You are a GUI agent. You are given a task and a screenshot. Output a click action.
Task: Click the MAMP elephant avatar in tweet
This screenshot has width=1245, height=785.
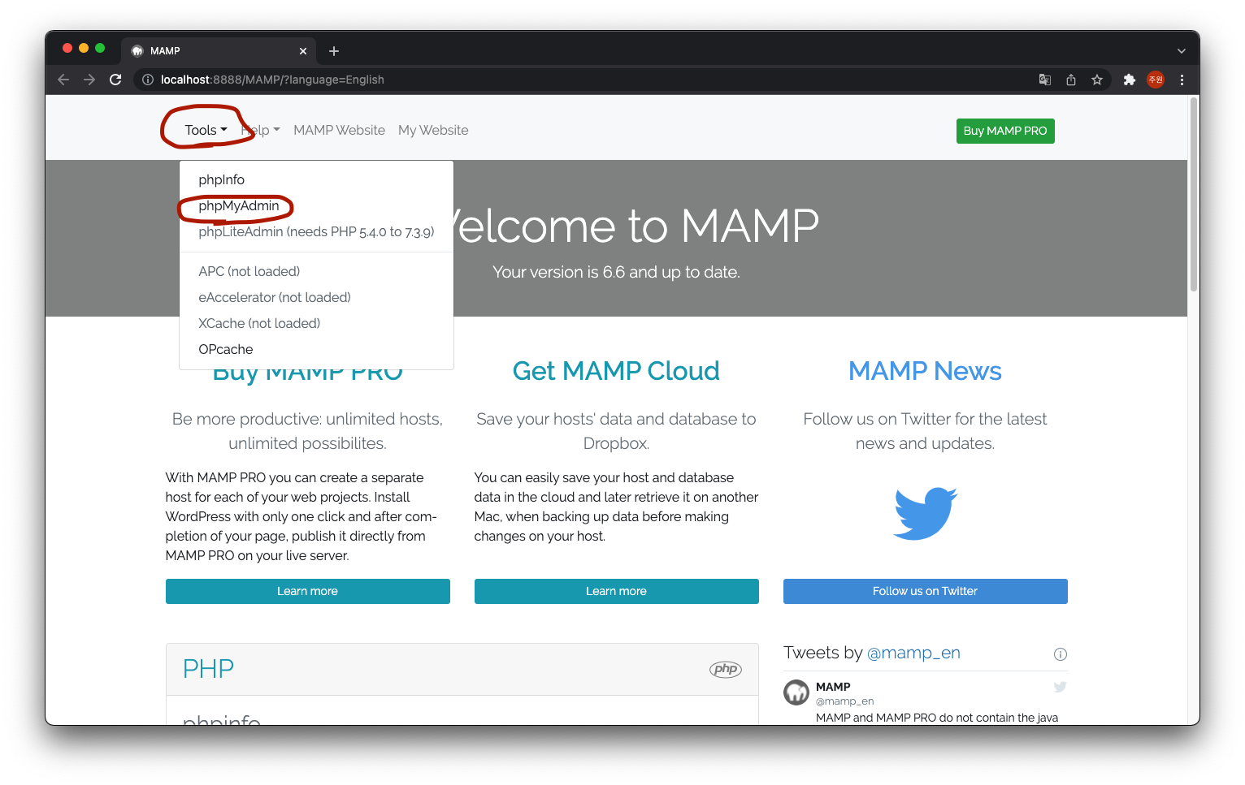796,692
